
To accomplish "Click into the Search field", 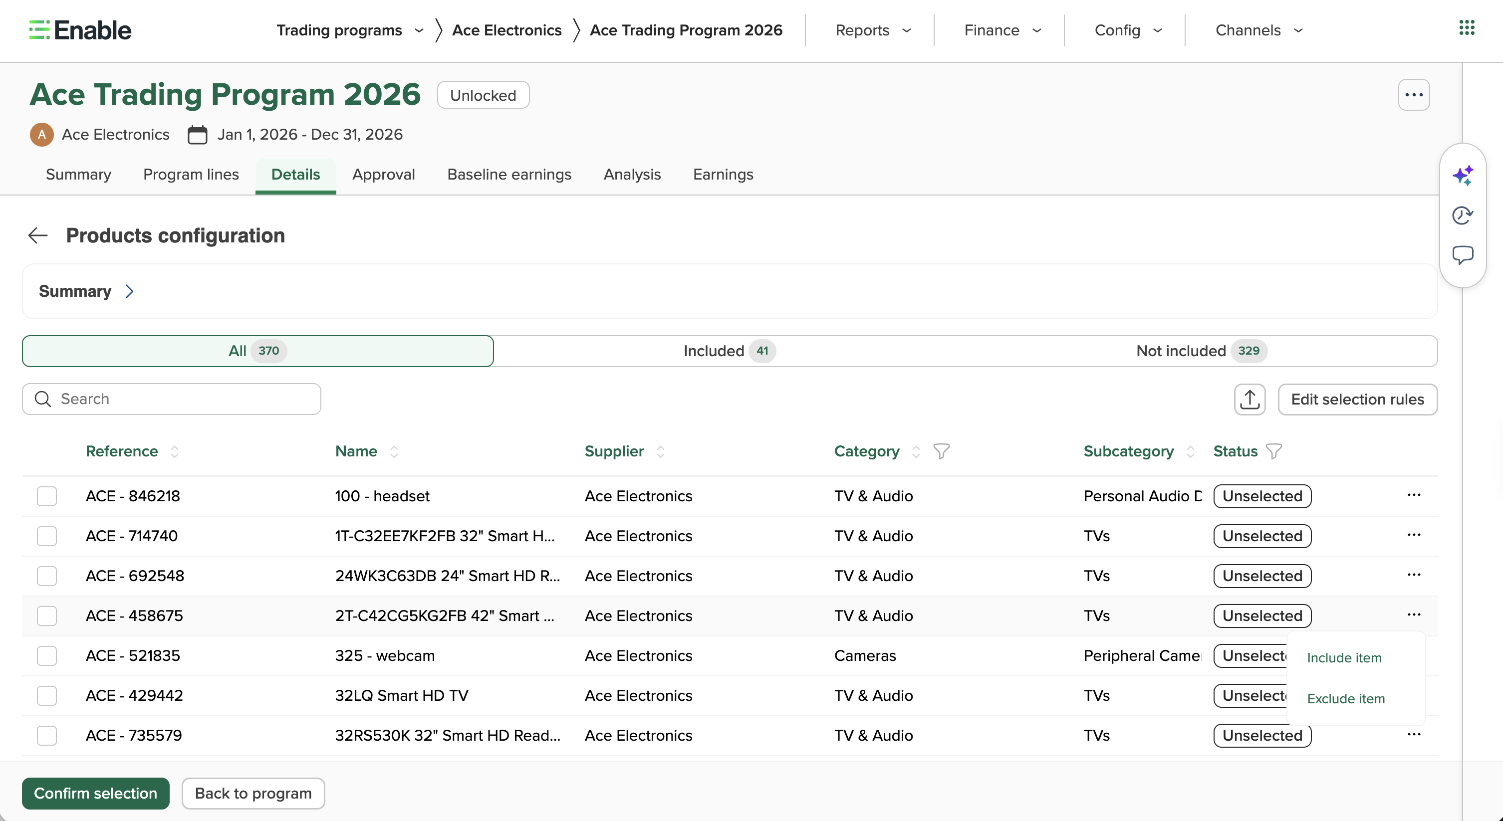I will [x=172, y=400].
